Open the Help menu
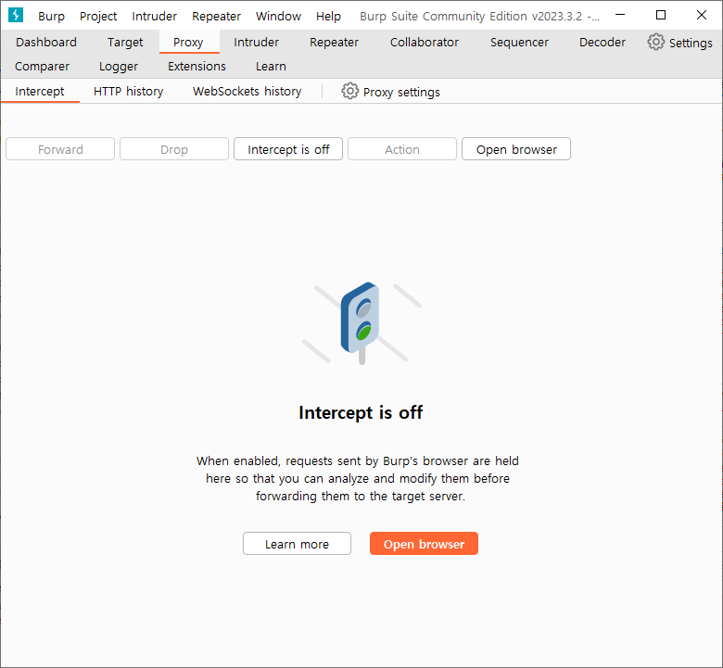 point(328,16)
